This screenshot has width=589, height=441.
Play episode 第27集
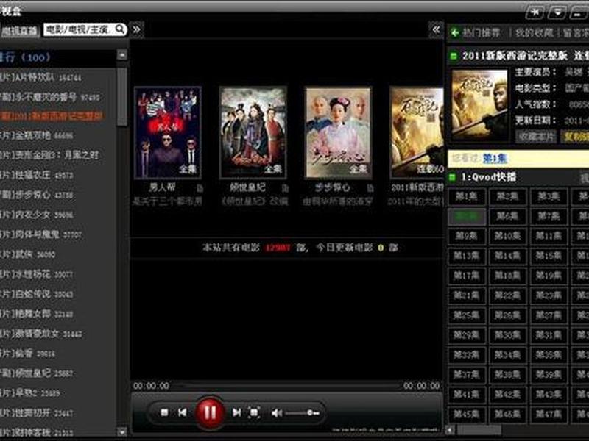tap(549, 315)
